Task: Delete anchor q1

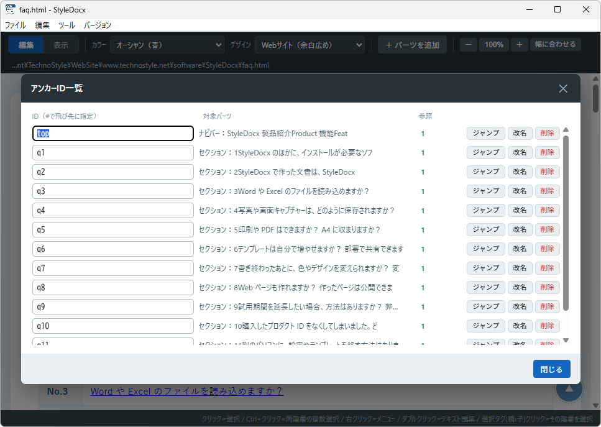Action: pos(548,152)
